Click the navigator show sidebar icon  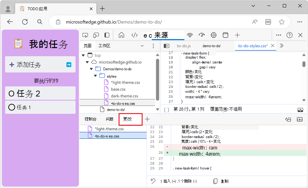coord(167,46)
